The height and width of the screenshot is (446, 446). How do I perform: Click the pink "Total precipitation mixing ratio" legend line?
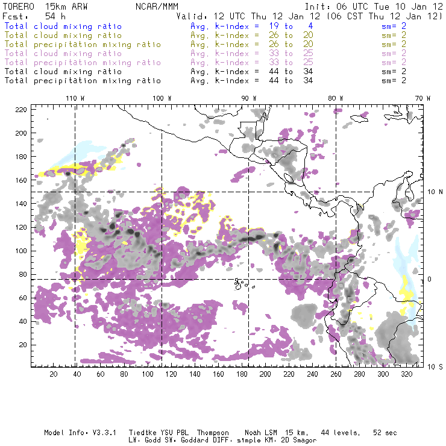point(83,63)
